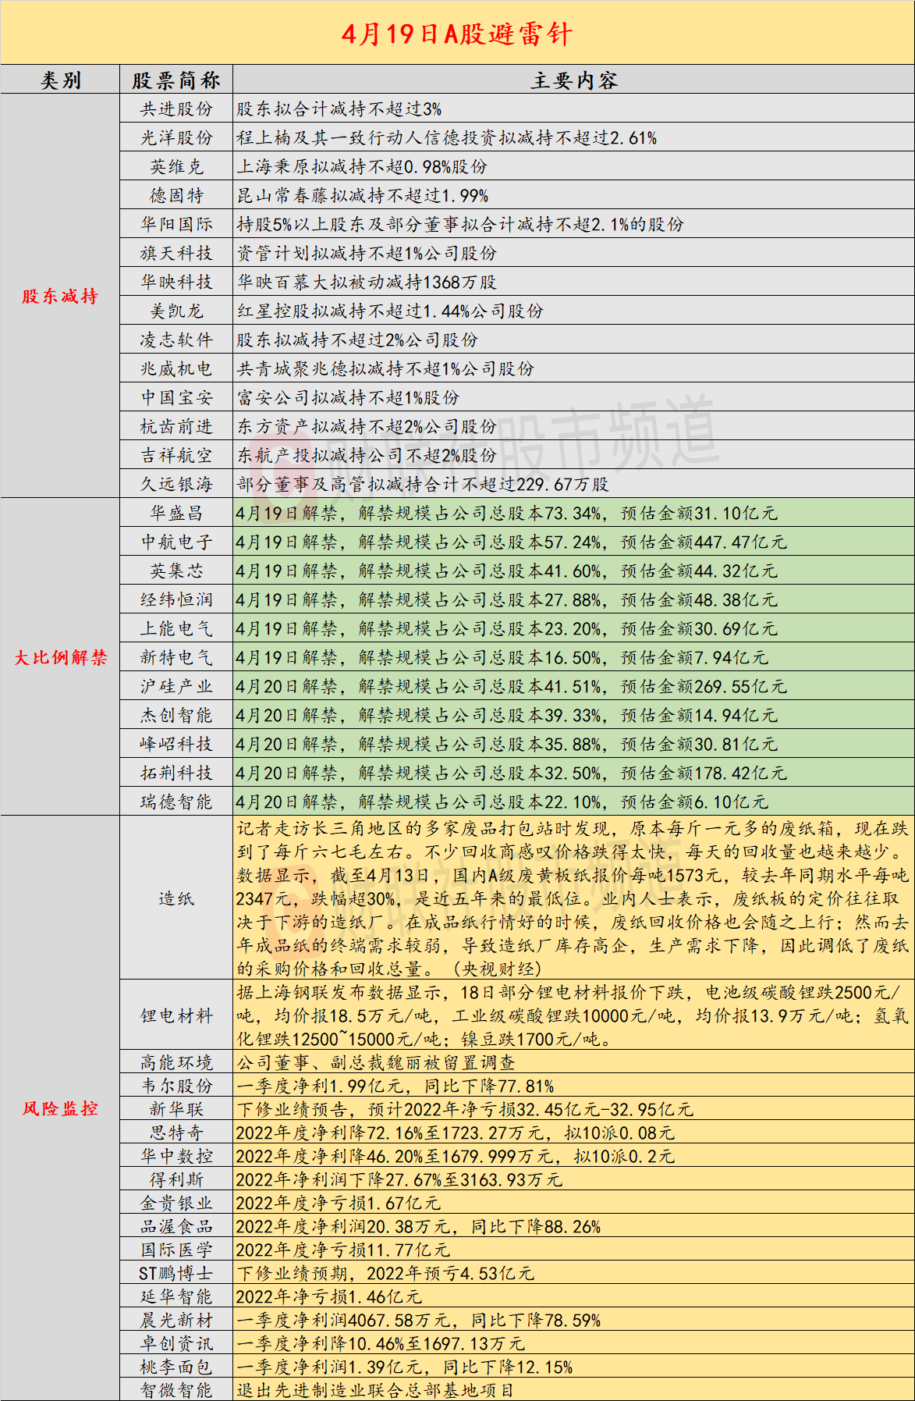Select the stock name 美凯龙
This screenshot has width=915, height=1401.
click(176, 311)
